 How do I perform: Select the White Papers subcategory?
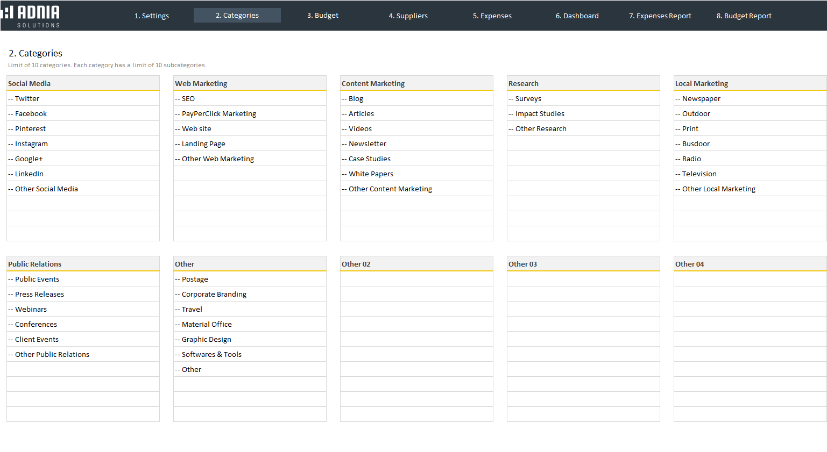[x=416, y=174]
